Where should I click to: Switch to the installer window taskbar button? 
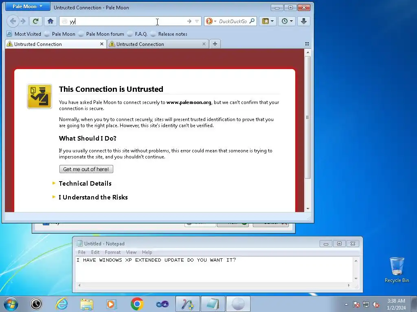(187, 304)
